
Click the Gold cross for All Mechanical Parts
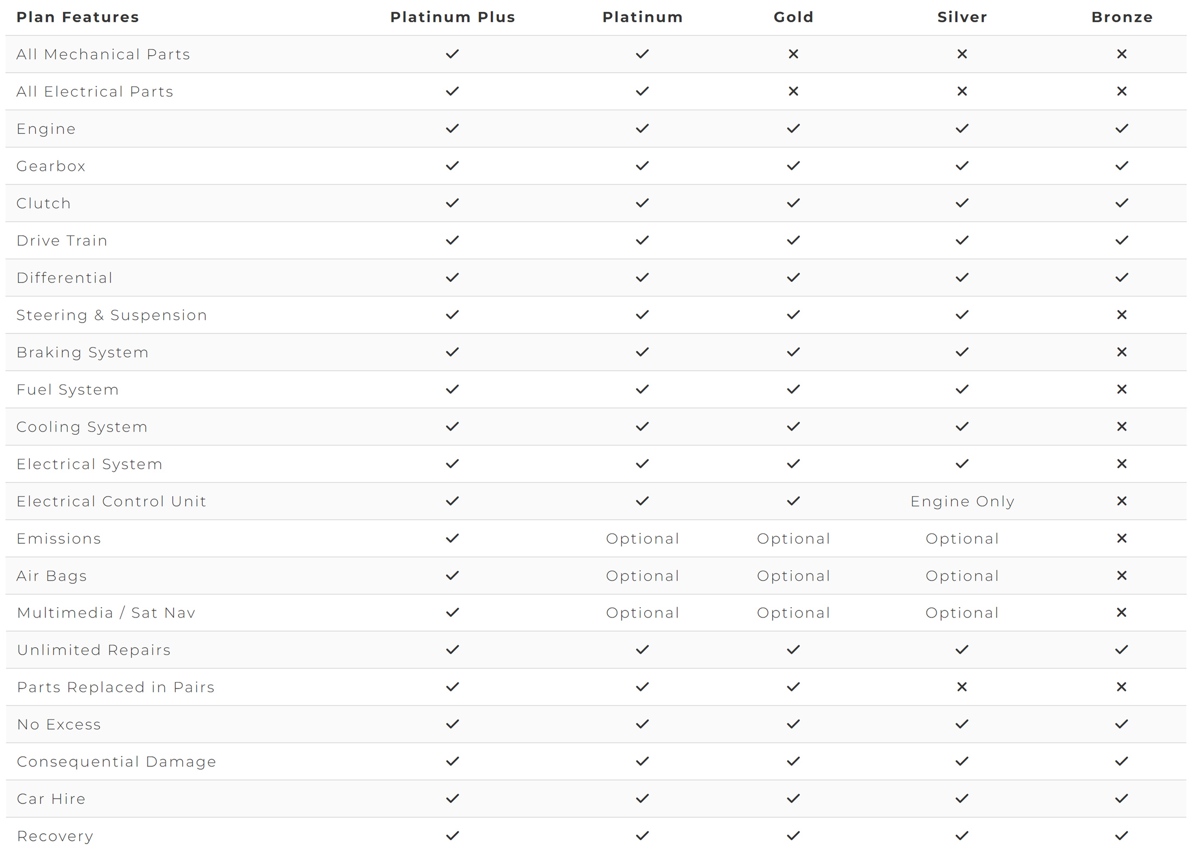click(x=793, y=54)
